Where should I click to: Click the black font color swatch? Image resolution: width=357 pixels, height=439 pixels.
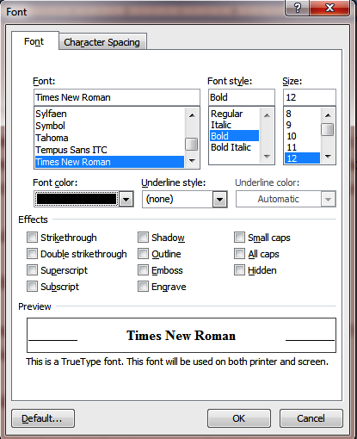pos(77,199)
